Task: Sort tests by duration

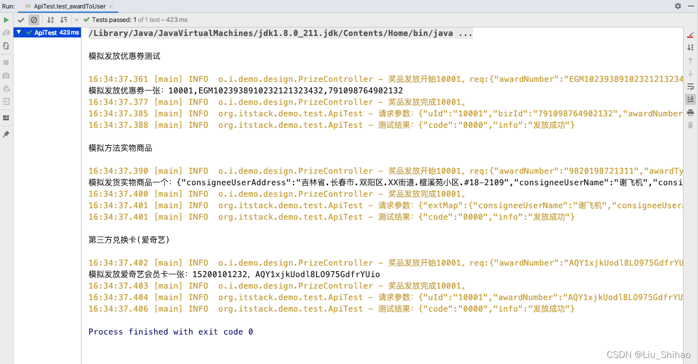Action: (x=63, y=20)
